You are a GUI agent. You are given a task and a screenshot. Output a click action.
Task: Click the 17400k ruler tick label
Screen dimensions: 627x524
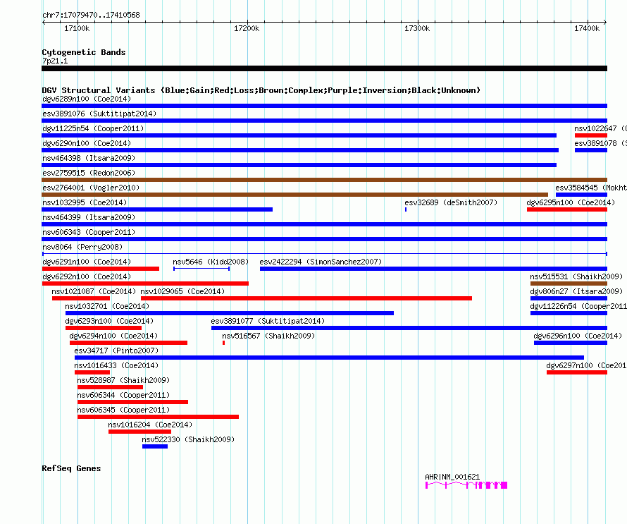pos(587,28)
